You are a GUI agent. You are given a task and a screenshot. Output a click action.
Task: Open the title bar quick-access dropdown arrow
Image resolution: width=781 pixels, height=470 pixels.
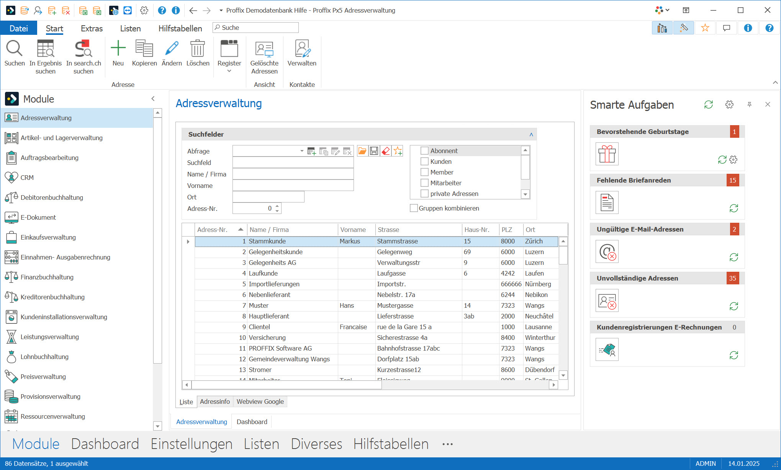(x=221, y=10)
